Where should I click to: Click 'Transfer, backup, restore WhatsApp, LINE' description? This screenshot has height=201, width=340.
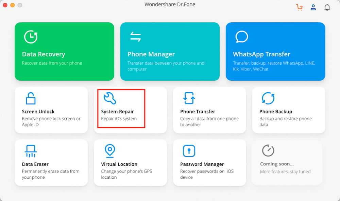coord(274,66)
